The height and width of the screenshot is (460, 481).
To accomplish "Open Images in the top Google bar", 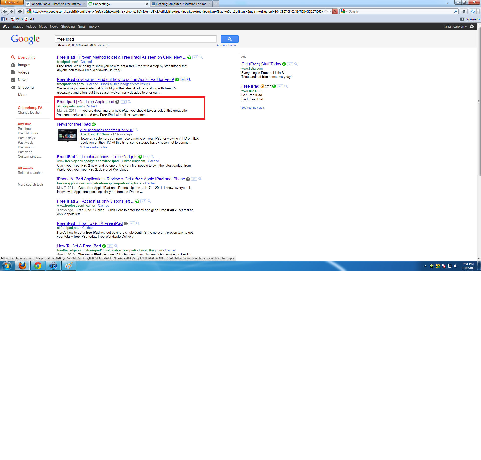I will pyautogui.click(x=18, y=26).
